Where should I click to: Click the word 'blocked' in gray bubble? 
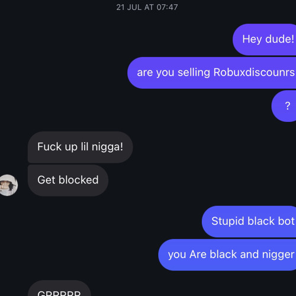79,180
